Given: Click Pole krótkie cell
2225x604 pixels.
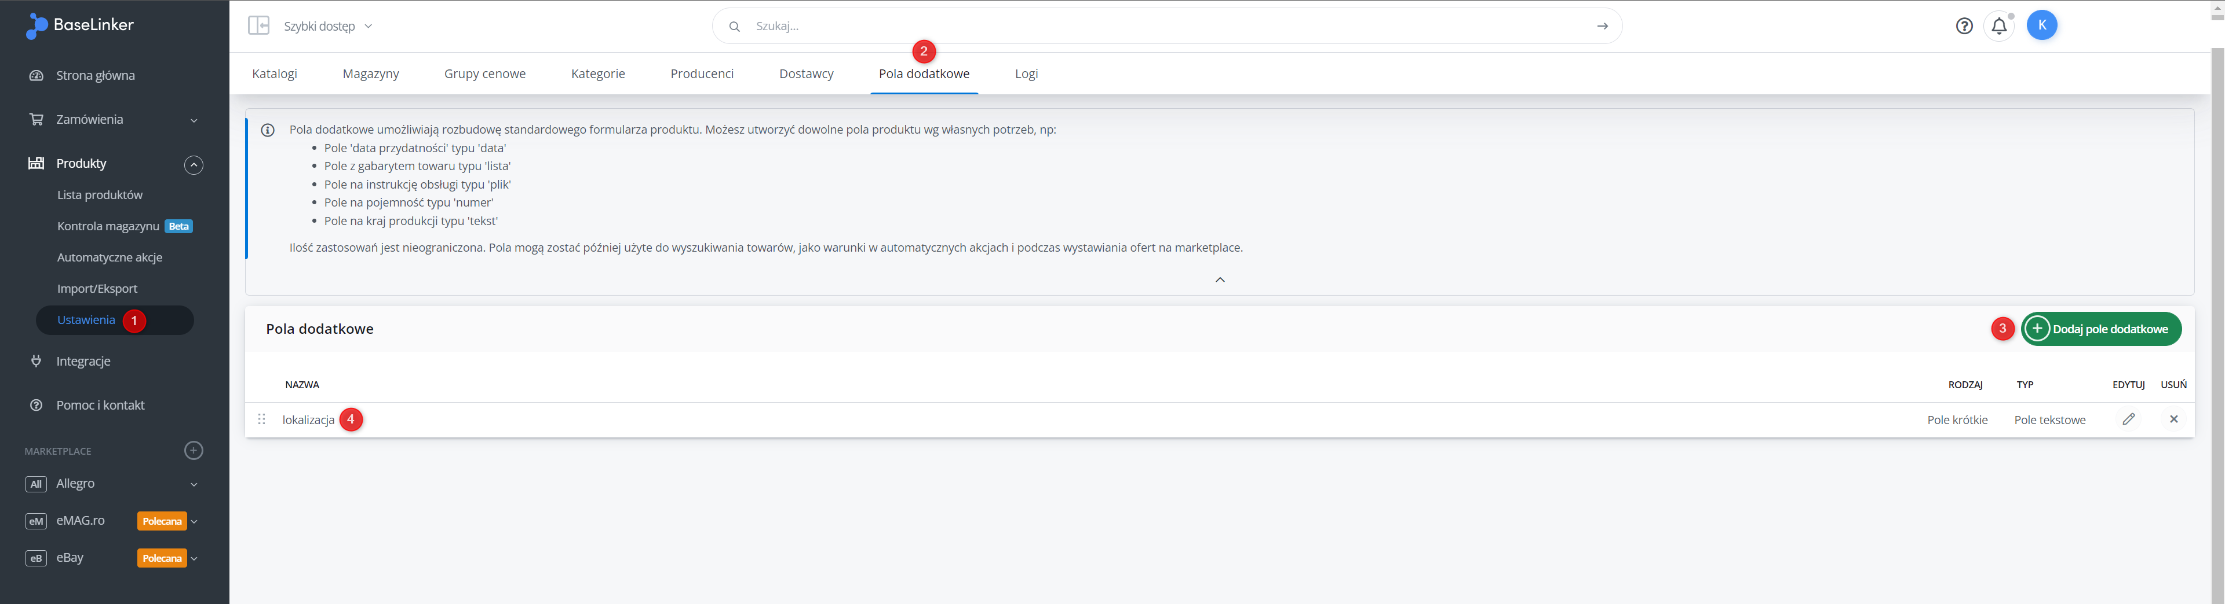Looking at the screenshot, I should [x=1957, y=420].
